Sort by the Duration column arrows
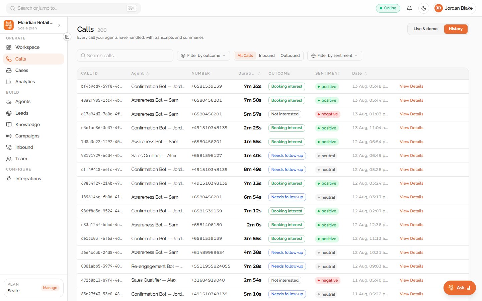 click(x=259, y=74)
